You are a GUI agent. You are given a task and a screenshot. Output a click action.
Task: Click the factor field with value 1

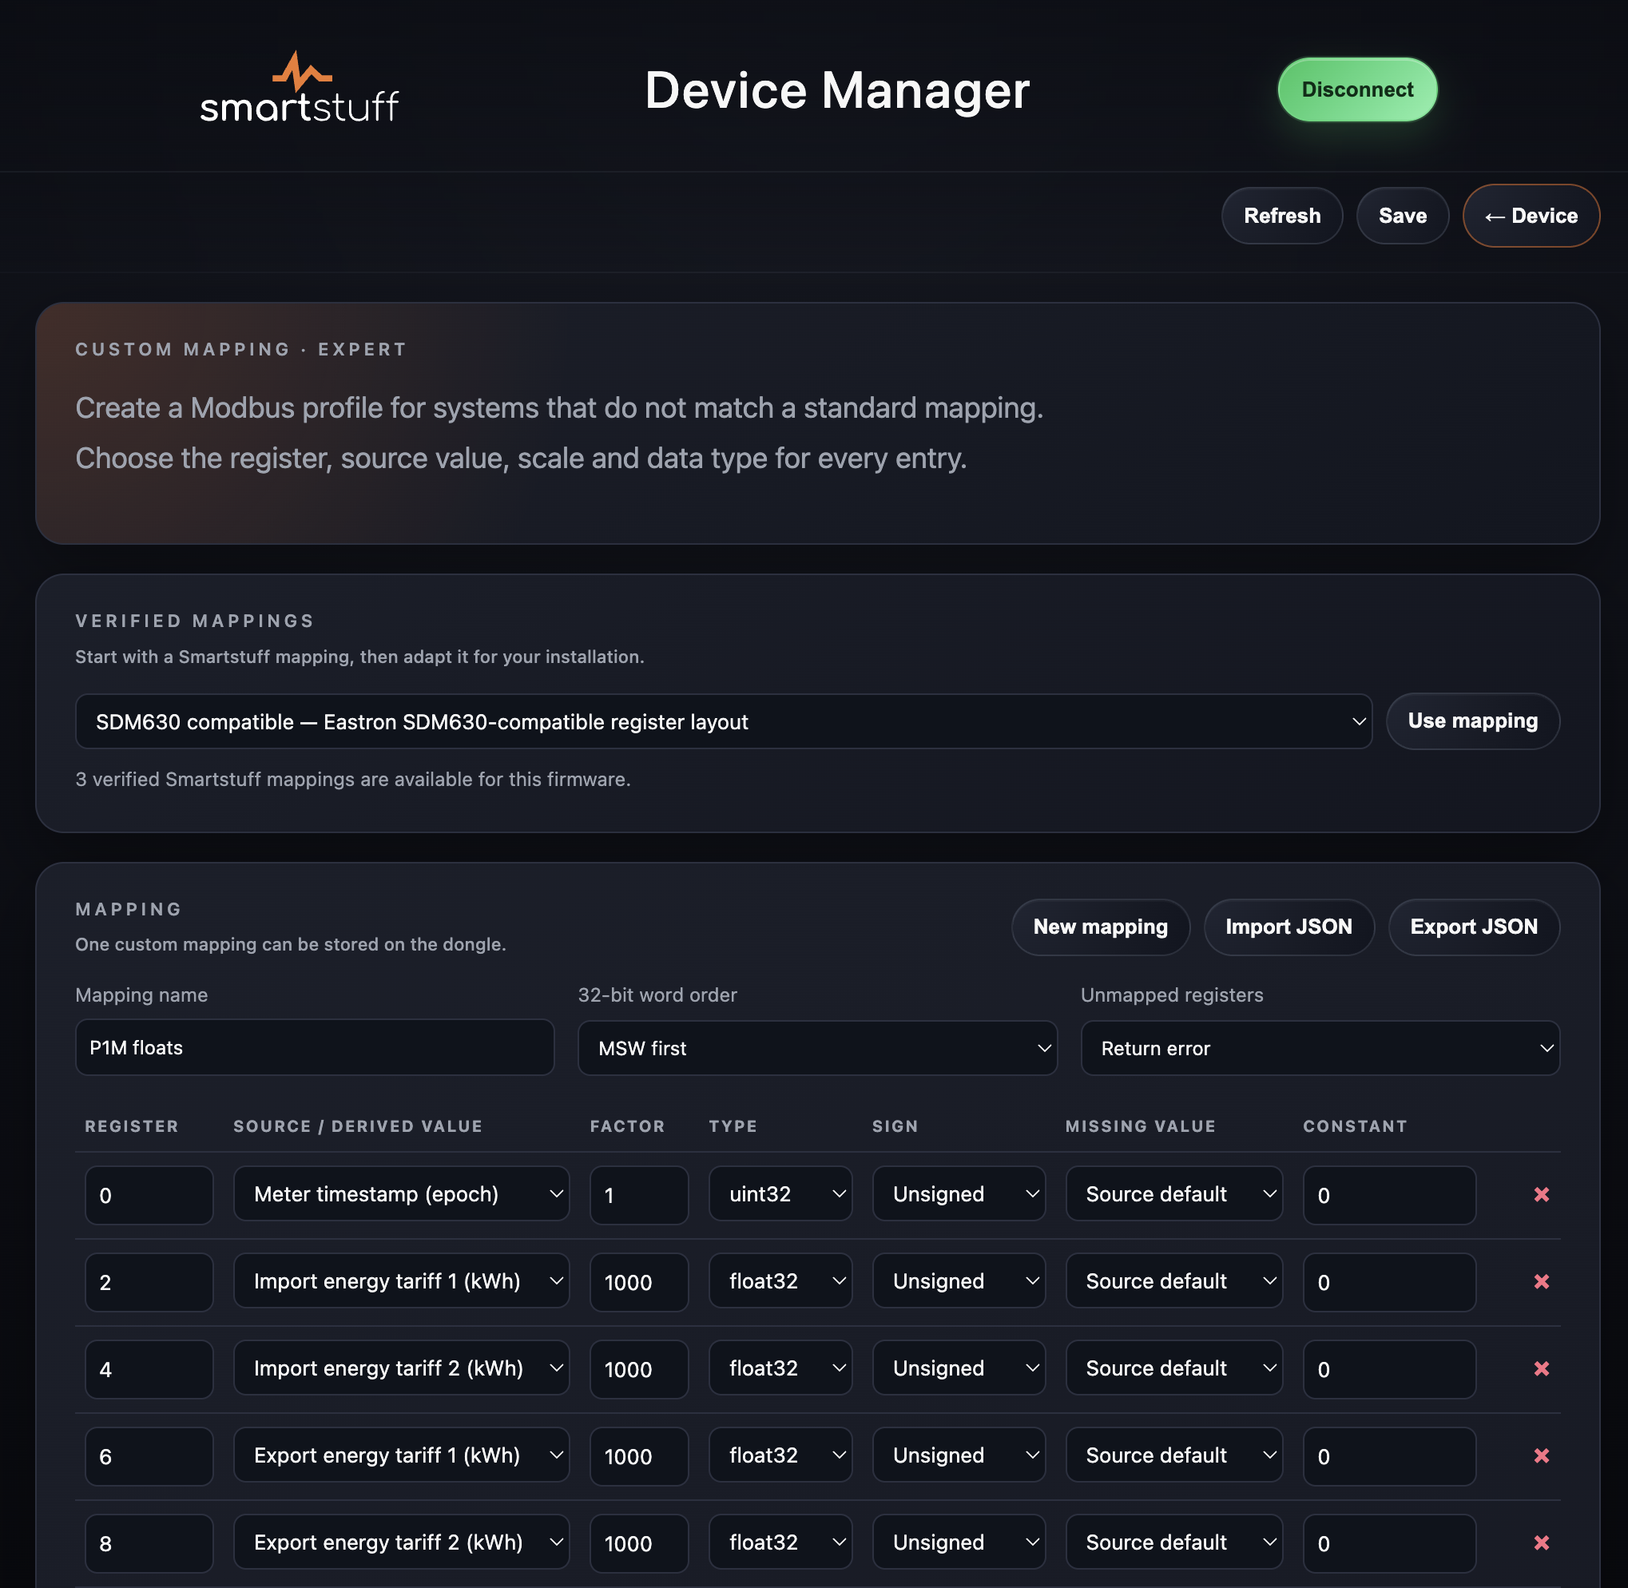click(x=639, y=1195)
